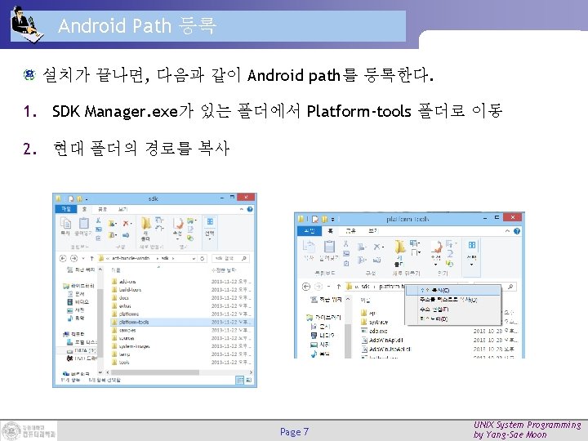The height and width of the screenshot is (441, 588).
Task: Select the add-ons folder in the sdk window
Action: point(127,282)
